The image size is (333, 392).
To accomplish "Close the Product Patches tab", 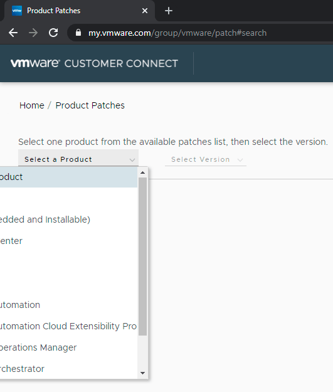I will (145, 11).
